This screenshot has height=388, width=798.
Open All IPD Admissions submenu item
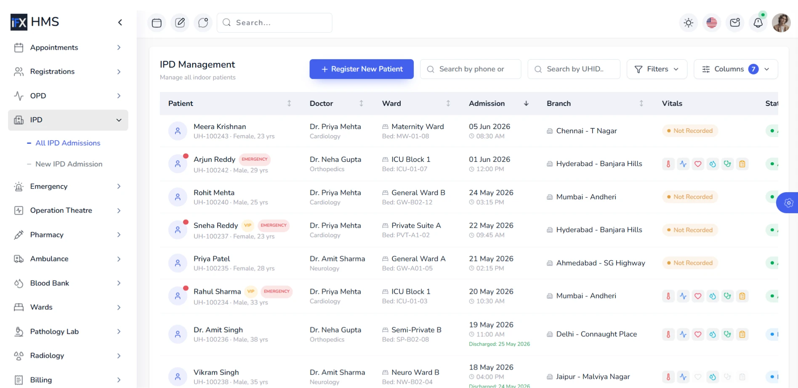pos(68,143)
